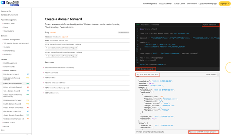Image resolution: width=231 pixels, height=135 pixels.
Task: Toggle the Show Schema checkbox
Action: coord(218,75)
